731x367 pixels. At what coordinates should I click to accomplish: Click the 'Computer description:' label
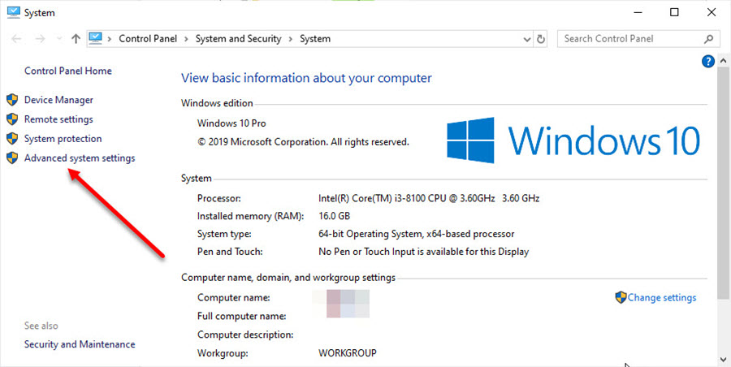pyautogui.click(x=245, y=335)
